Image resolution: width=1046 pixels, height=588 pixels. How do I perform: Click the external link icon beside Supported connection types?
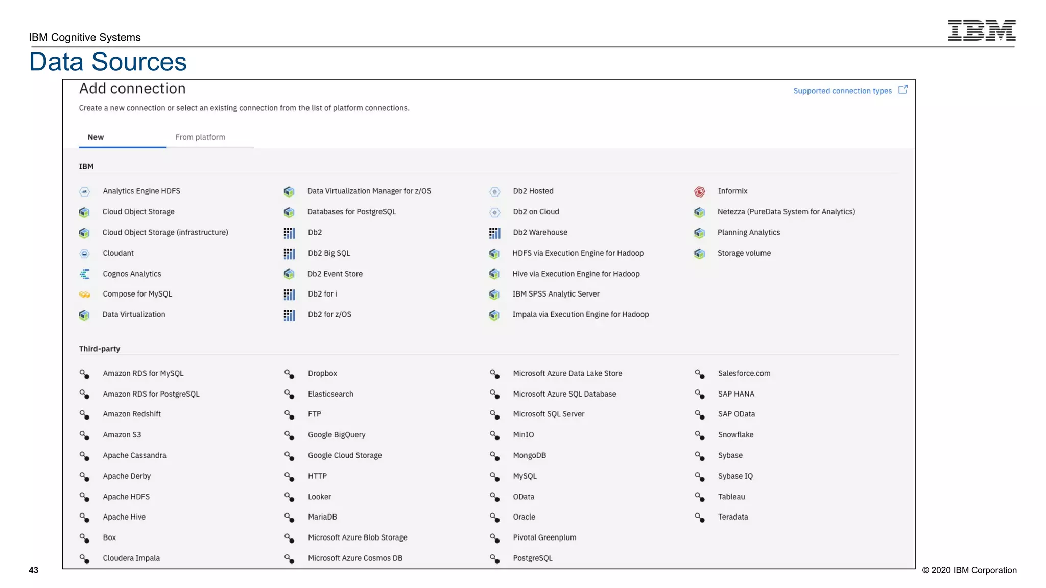903,89
